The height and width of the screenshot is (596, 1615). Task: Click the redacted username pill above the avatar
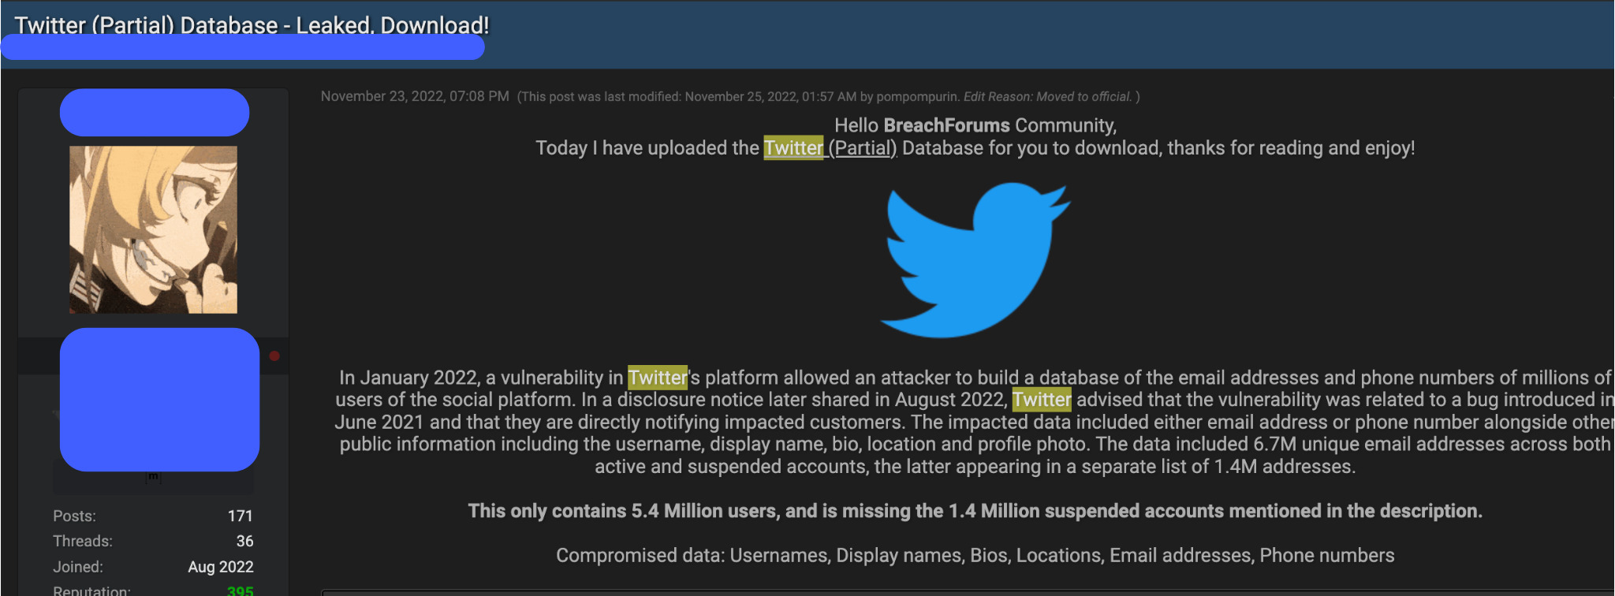(155, 112)
